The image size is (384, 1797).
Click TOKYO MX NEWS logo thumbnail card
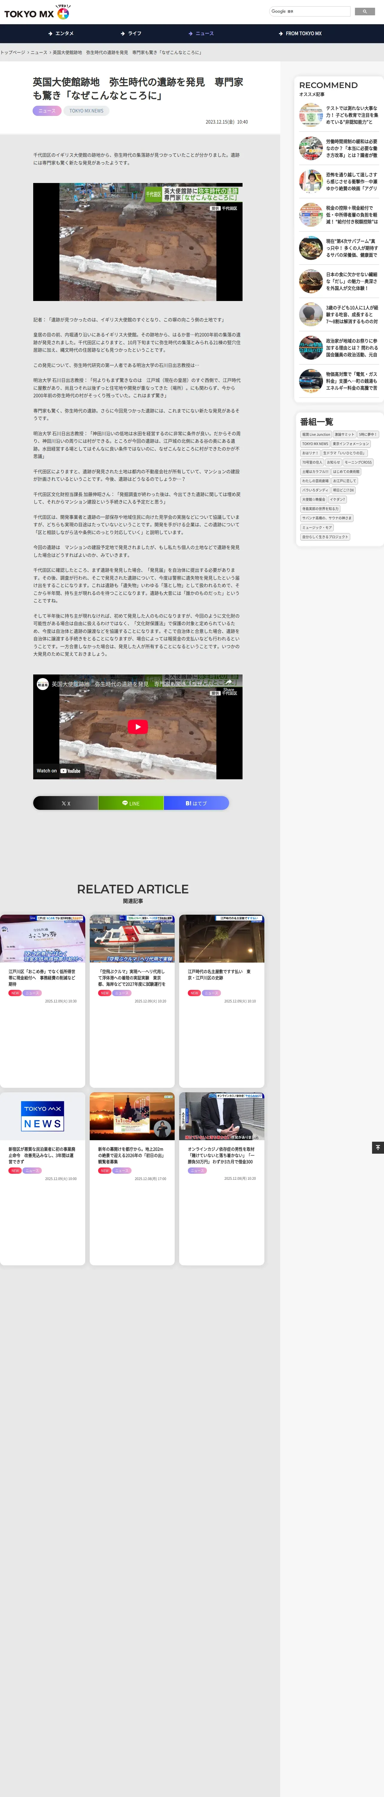point(42,1116)
